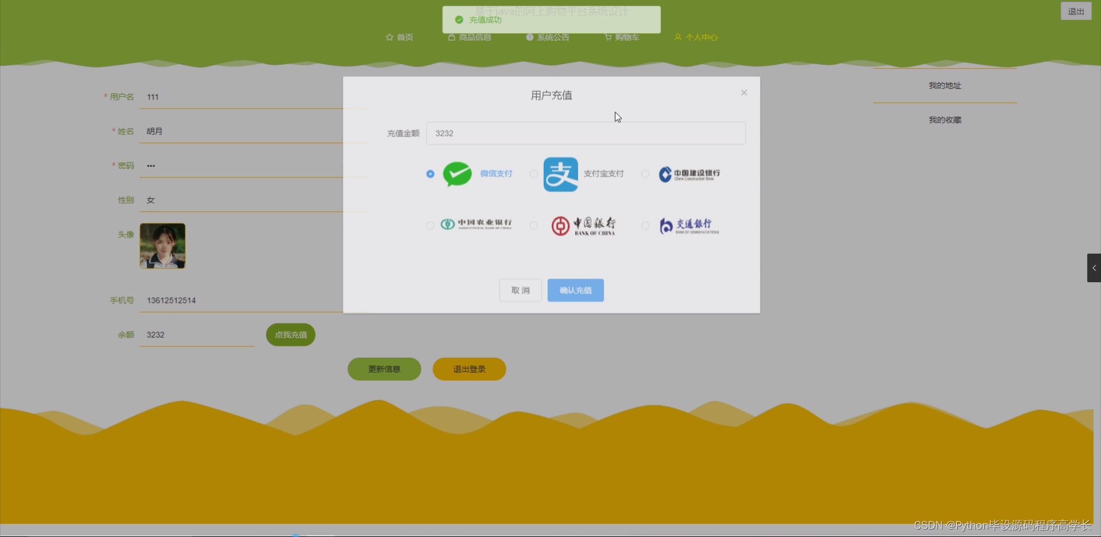The width and height of the screenshot is (1101, 537).
Task: Click the China Construction Bank logo
Action: coord(689,174)
